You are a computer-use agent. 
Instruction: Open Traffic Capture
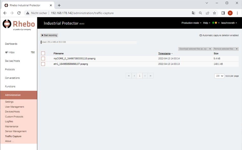click(13, 136)
